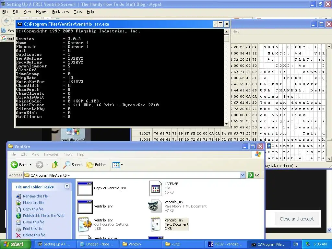Image resolution: width=332 pixels, height=249 pixels.
Task: Select ventrilo_srv Pale Moon HTML Document icon
Action: 155,206
